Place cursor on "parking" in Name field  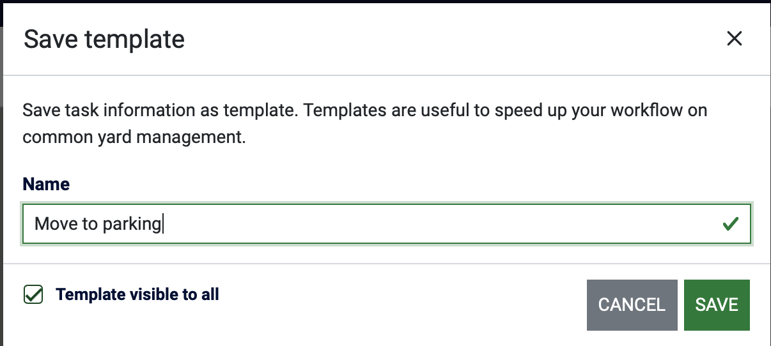point(135,224)
